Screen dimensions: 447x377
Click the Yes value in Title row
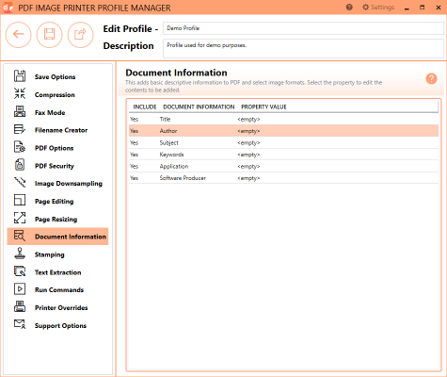point(134,119)
